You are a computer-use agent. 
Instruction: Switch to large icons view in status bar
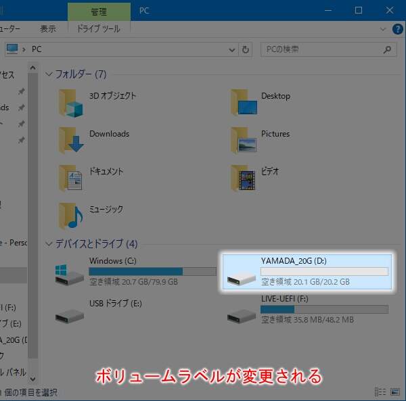[395, 392]
